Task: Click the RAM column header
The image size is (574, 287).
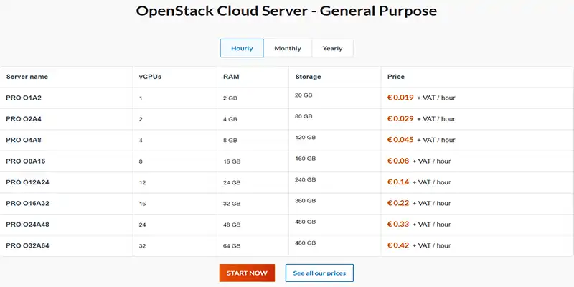Action: click(231, 77)
